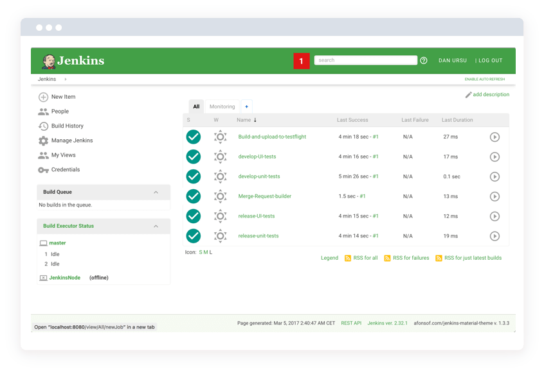Select medium icon size M

205,252
